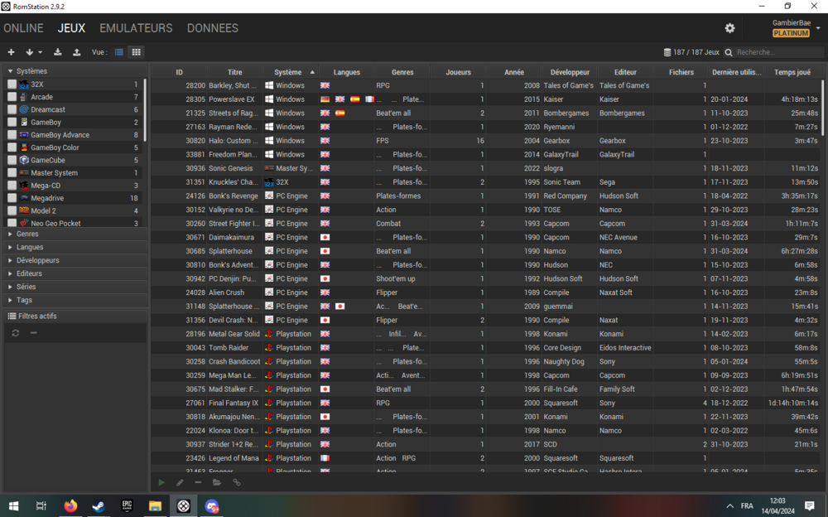Switch to the EMULATEURS tab
Viewport: 828px width, 517px height.
pos(136,27)
